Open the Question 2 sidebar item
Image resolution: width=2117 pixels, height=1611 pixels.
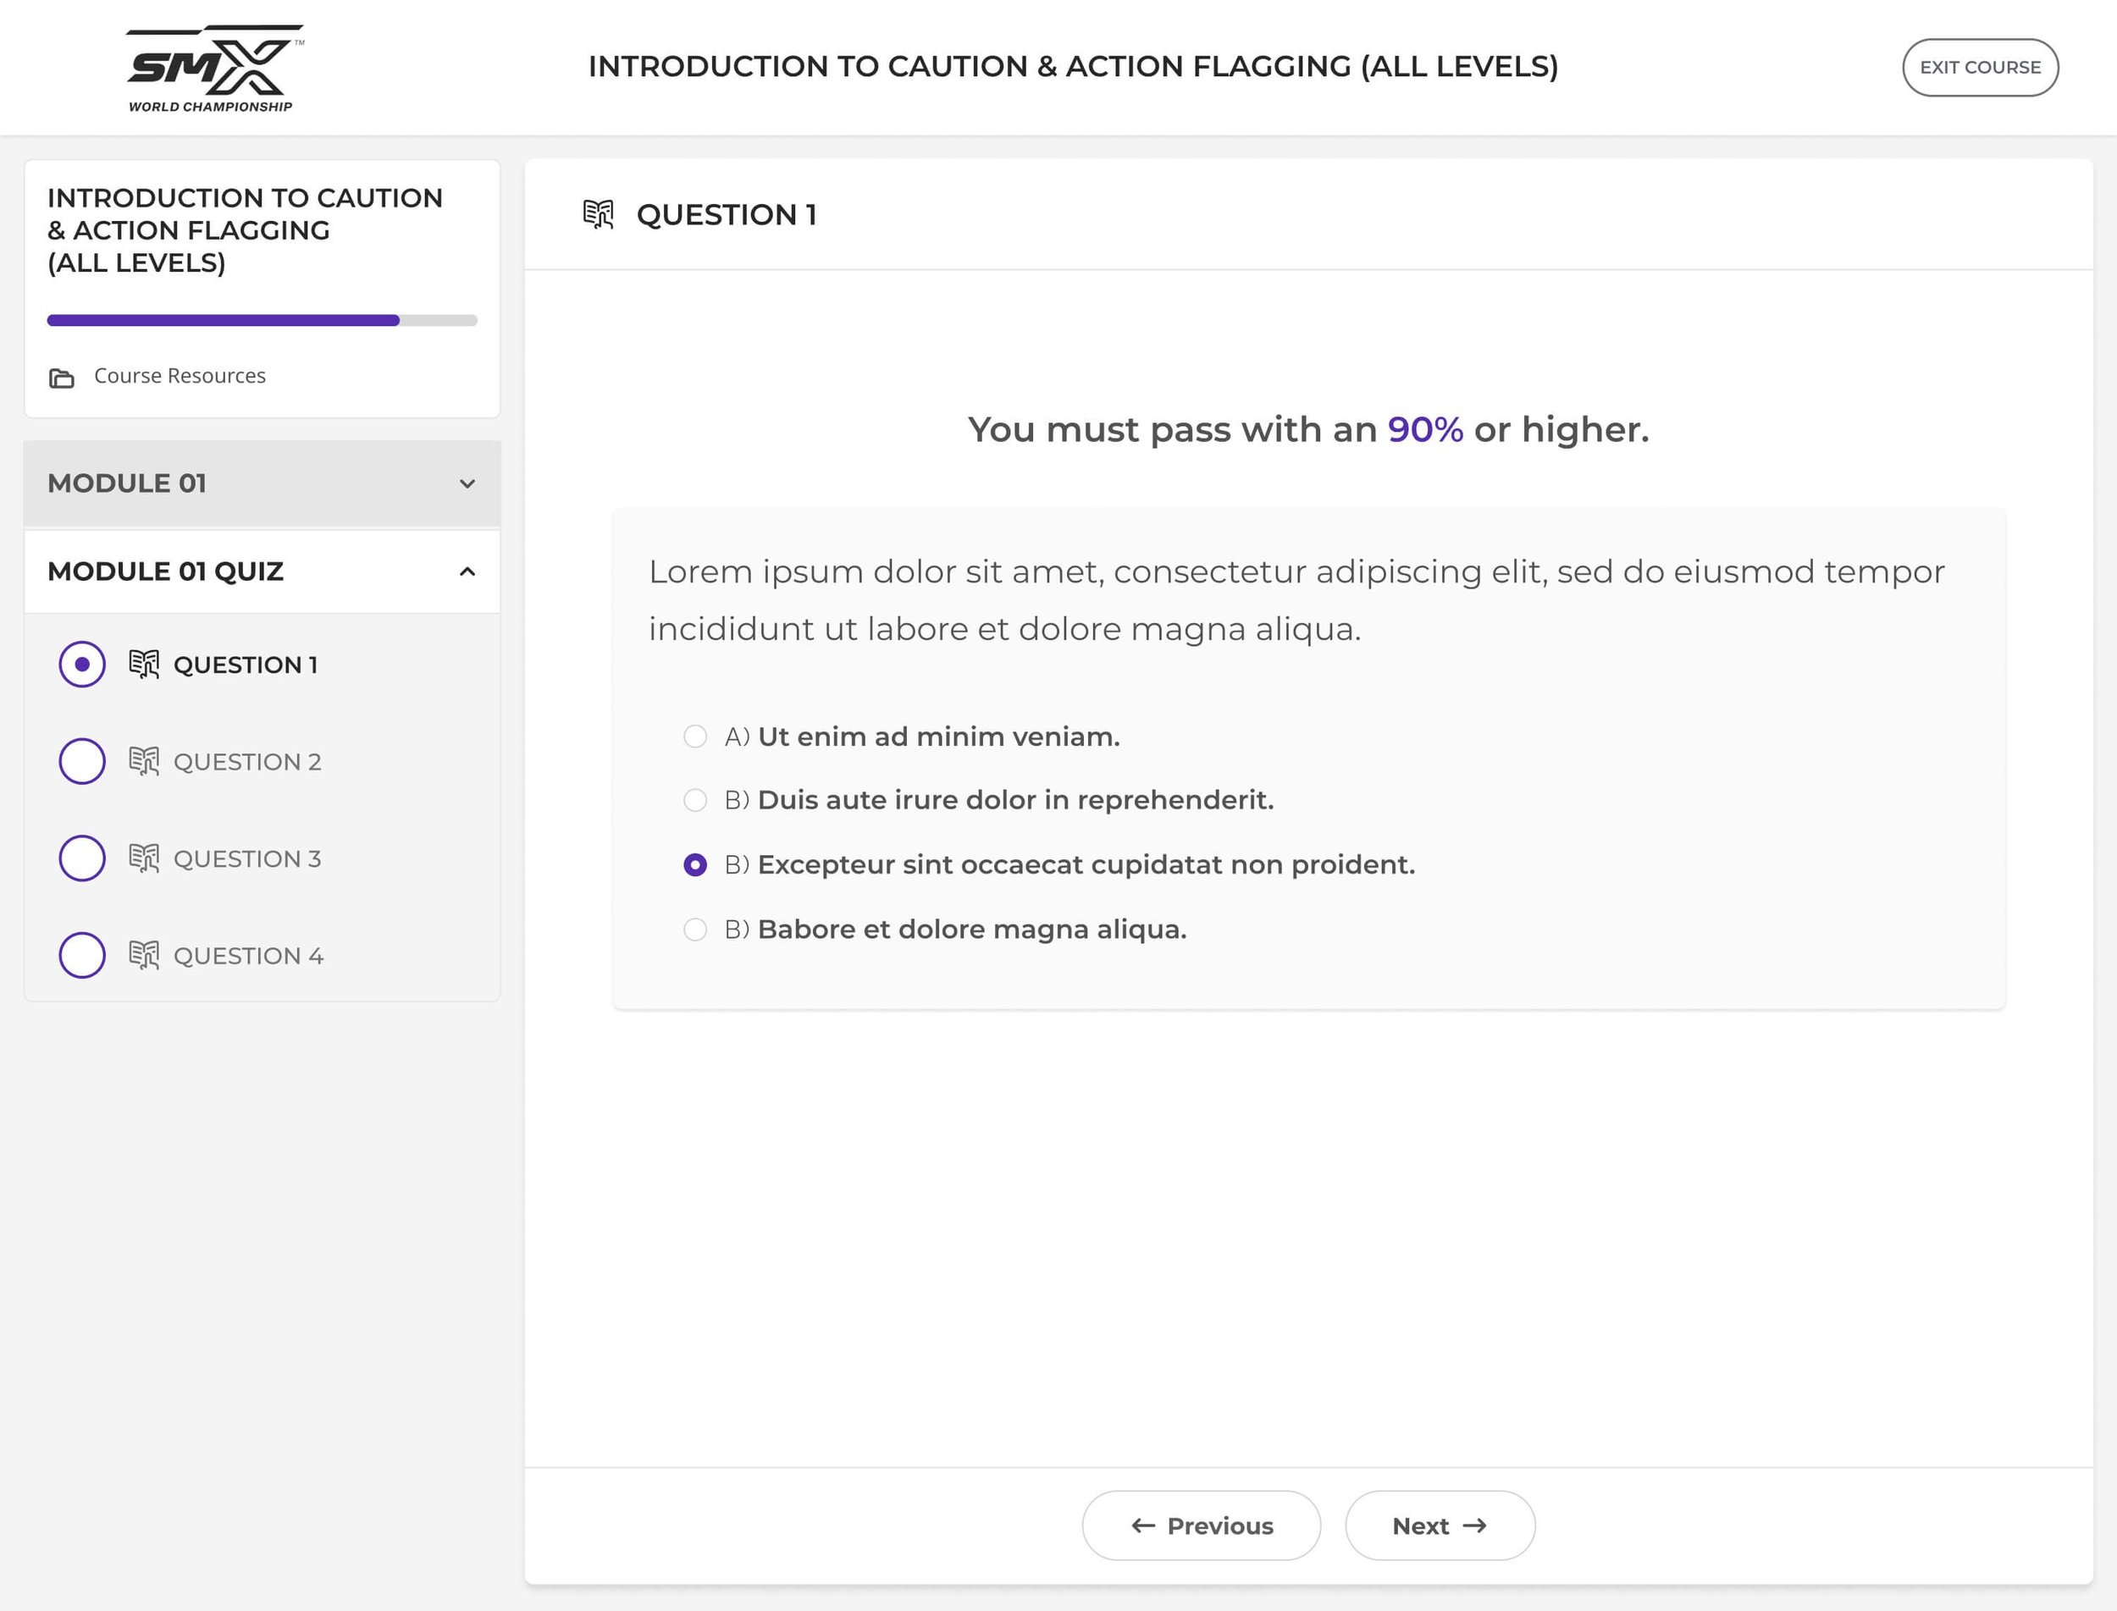[x=247, y=761]
